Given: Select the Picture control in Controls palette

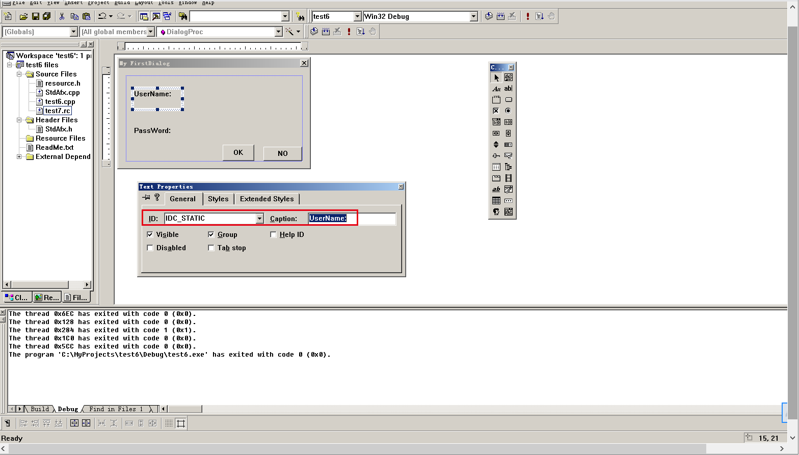Looking at the screenshot, I should (509, 77).
